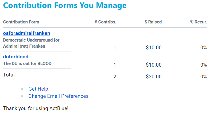Viewport: 210px width, 113px height.
Task: Click the $ Raised column header
Action: click(x=153, y=22)
